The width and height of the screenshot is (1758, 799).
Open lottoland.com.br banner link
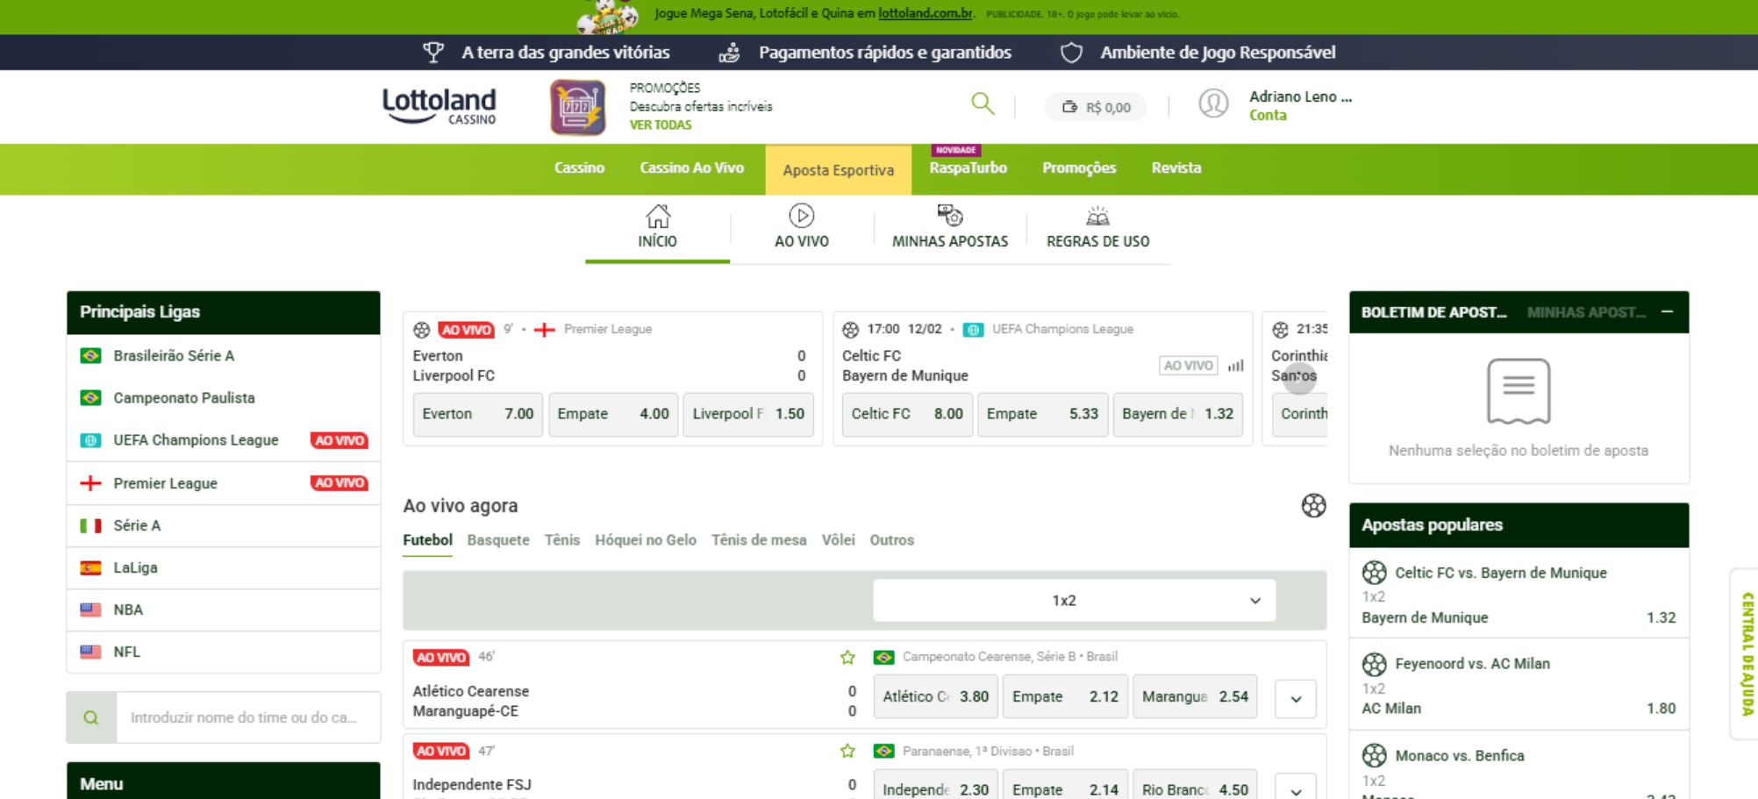tap(925, 13)
